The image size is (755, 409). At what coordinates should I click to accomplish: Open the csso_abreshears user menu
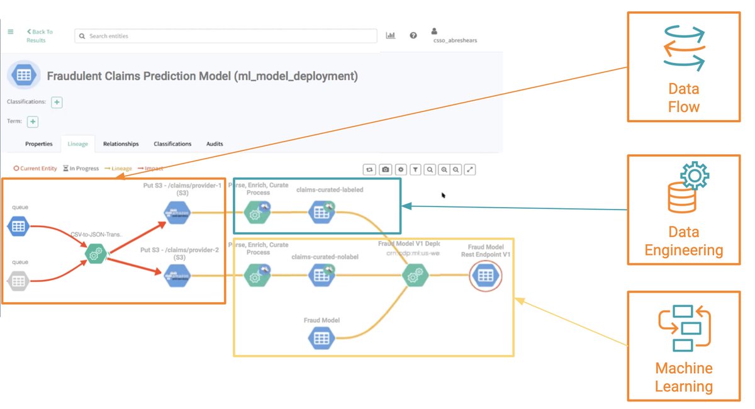point(455,36)
